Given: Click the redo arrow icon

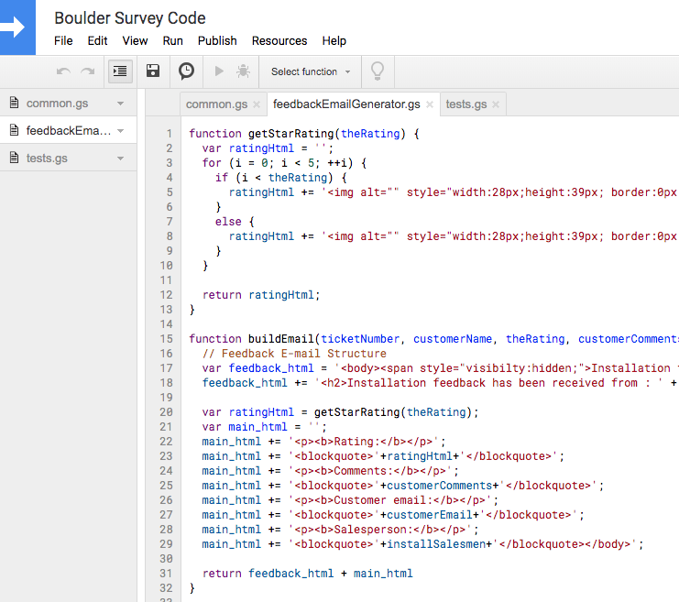Looking at the screenshot, I should 88,71.
